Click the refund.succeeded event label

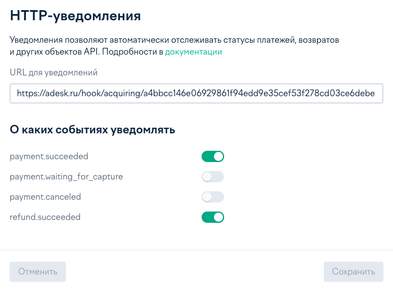[x=45, y=217]
